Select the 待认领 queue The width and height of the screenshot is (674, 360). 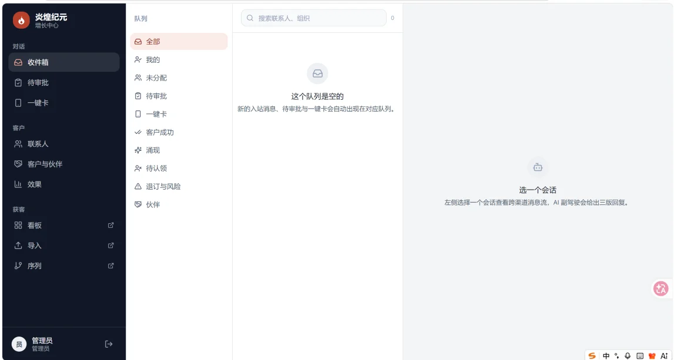coord(179,169)
